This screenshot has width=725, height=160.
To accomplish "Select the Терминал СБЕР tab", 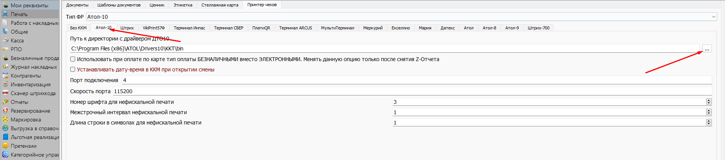I will 229,28.
